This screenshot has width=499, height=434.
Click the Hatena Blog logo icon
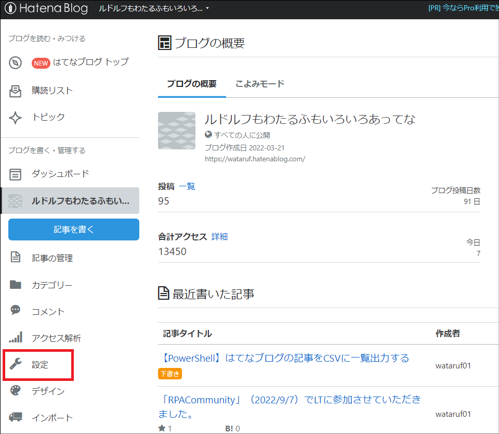pyautogui.click(x=10, y=8)
